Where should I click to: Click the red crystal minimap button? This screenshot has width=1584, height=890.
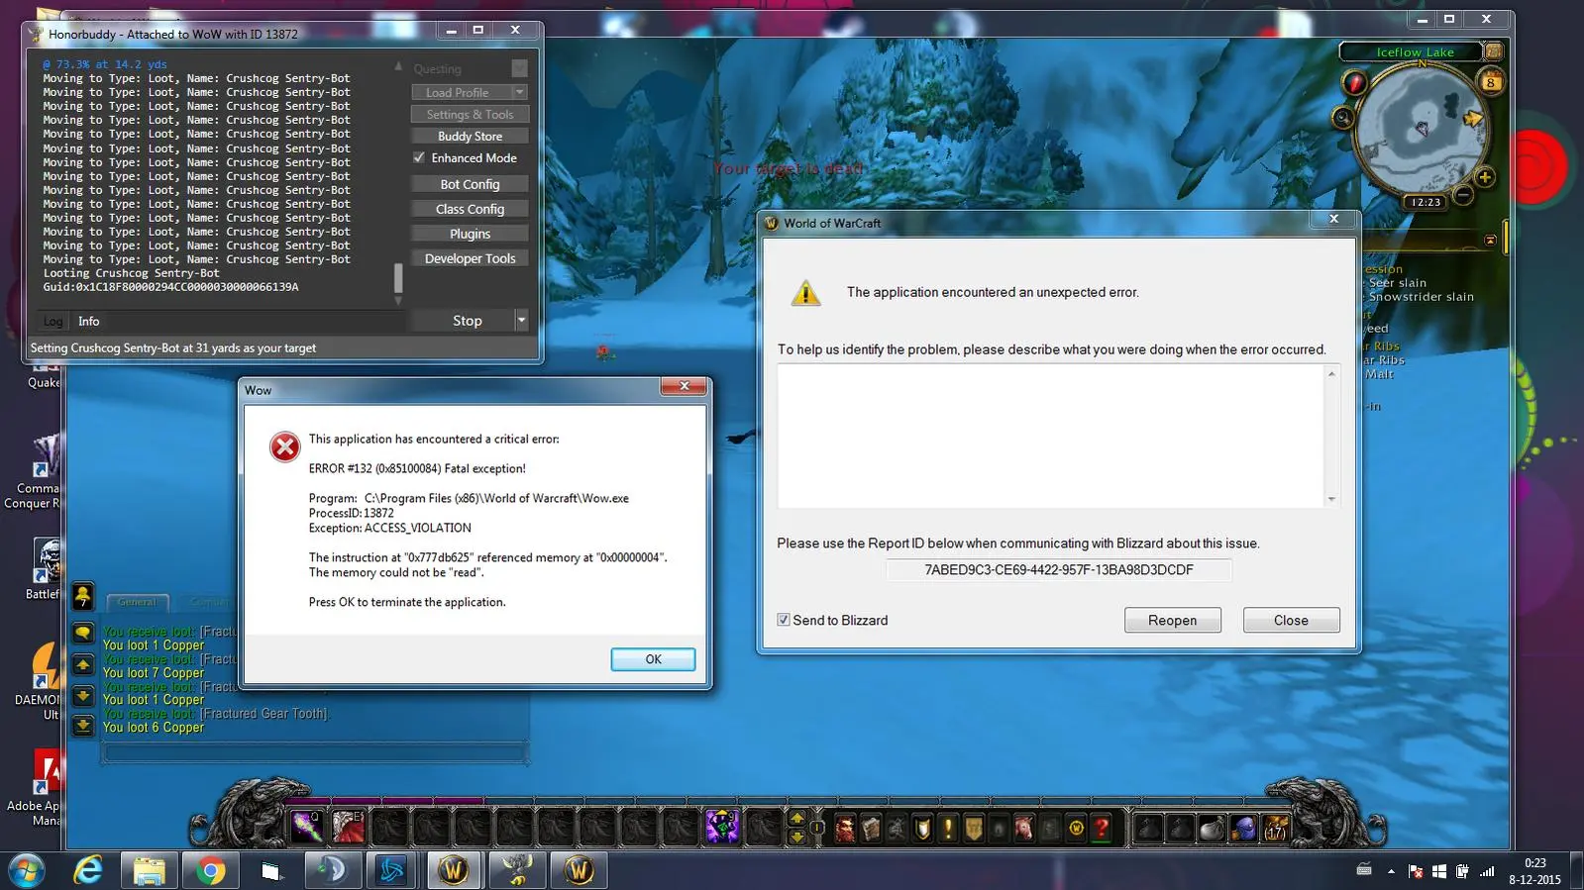1354,82
